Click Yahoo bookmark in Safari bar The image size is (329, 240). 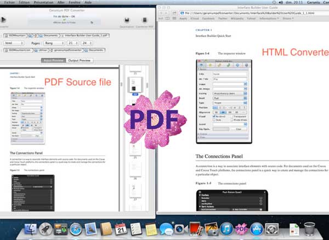tap(251, 19)
